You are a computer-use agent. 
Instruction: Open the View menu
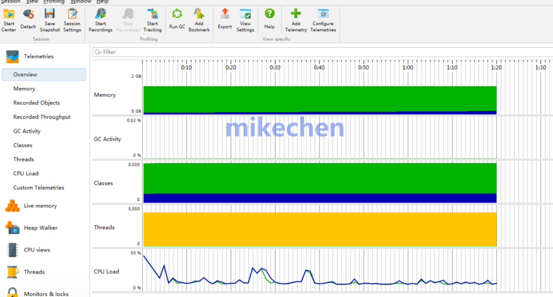tap(32, 2)
